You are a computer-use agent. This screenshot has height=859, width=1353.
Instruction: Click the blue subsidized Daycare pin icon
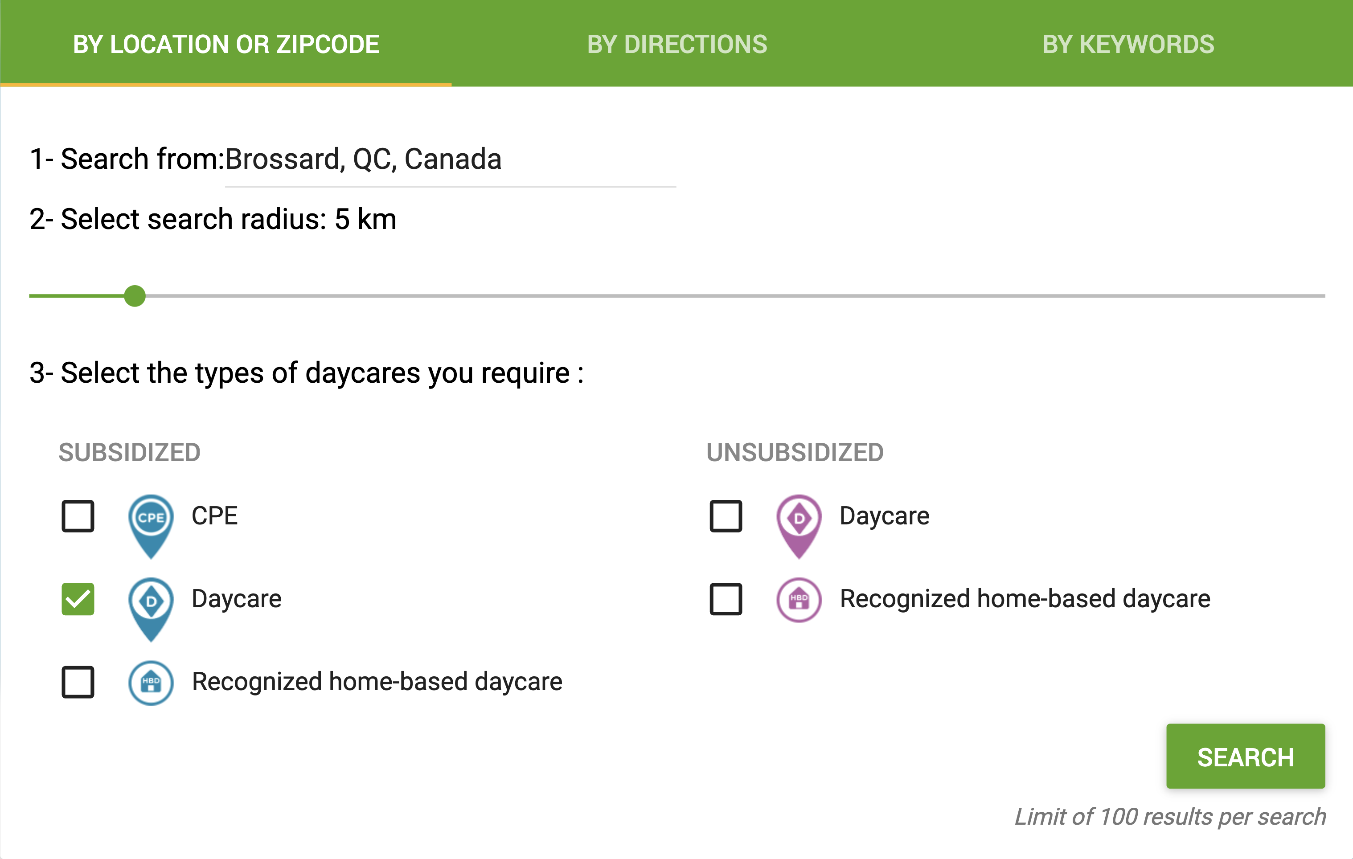point(151,609)
